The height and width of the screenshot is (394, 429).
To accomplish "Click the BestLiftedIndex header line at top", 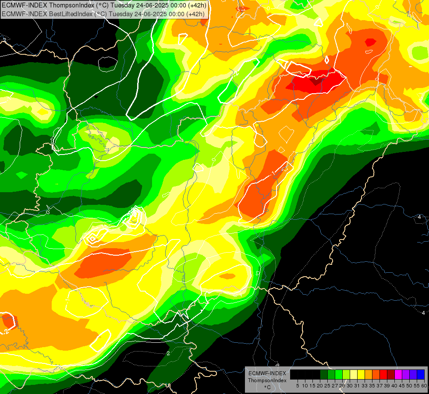I will point(103,14).
